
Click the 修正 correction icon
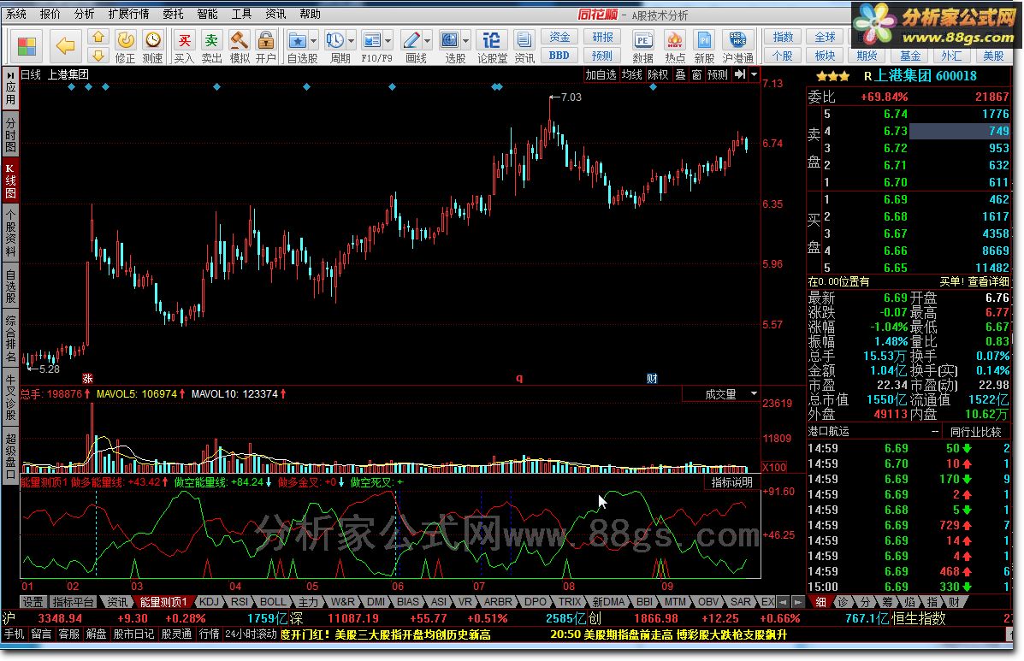(126, 40)
